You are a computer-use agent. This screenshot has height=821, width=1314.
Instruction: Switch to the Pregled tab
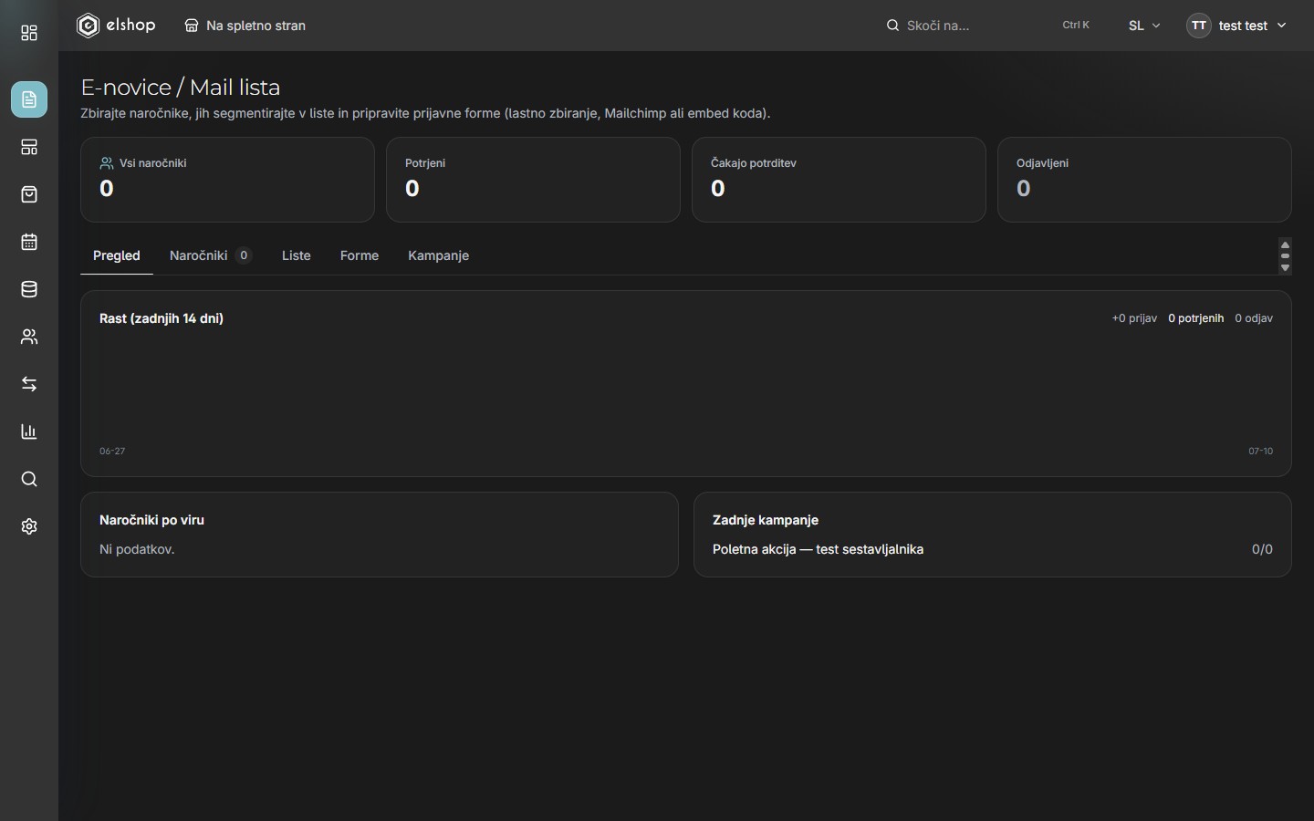pyautogui.click(x=117, y=255)
